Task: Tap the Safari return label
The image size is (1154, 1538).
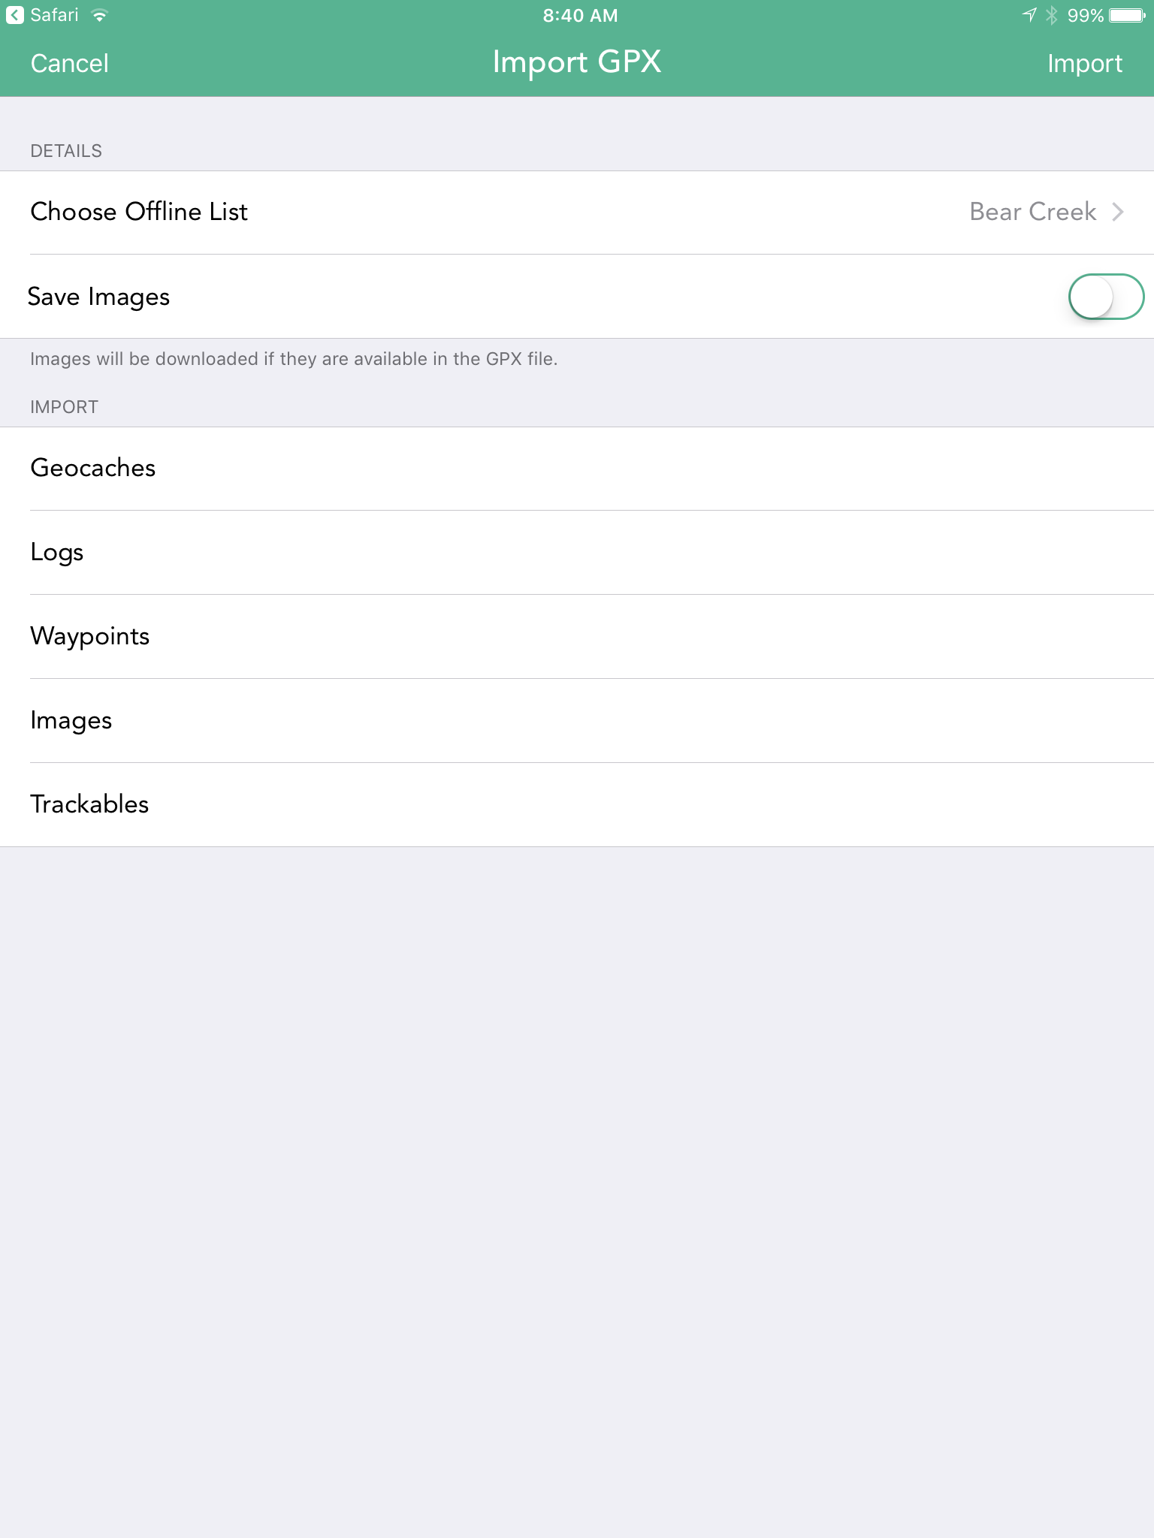Action: [54, 15]
